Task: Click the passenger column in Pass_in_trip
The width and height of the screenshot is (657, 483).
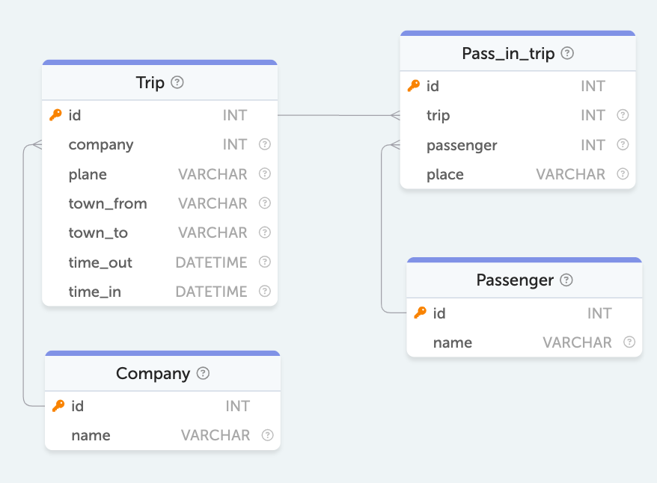Action: point(462,145)
